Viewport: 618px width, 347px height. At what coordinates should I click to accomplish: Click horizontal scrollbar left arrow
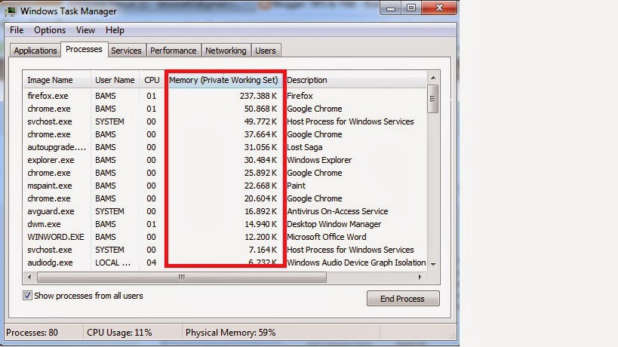click(x=29, y=277)
